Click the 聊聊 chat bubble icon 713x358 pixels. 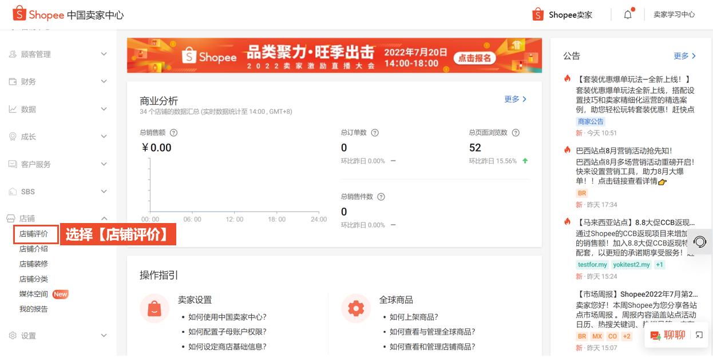[x=655, y=336]
